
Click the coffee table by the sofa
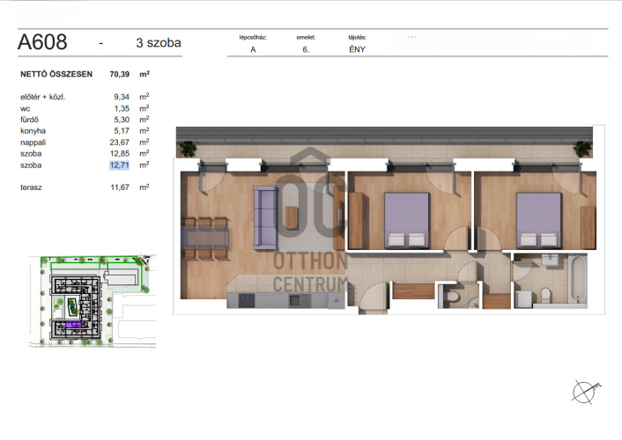pos(292,216)
